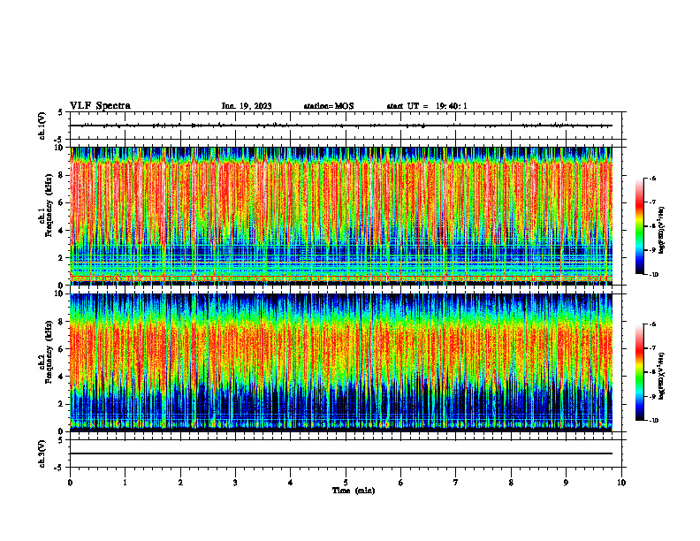Click the 'VLF Spectra' plot title
700x541 pixels.
[100, 106]
